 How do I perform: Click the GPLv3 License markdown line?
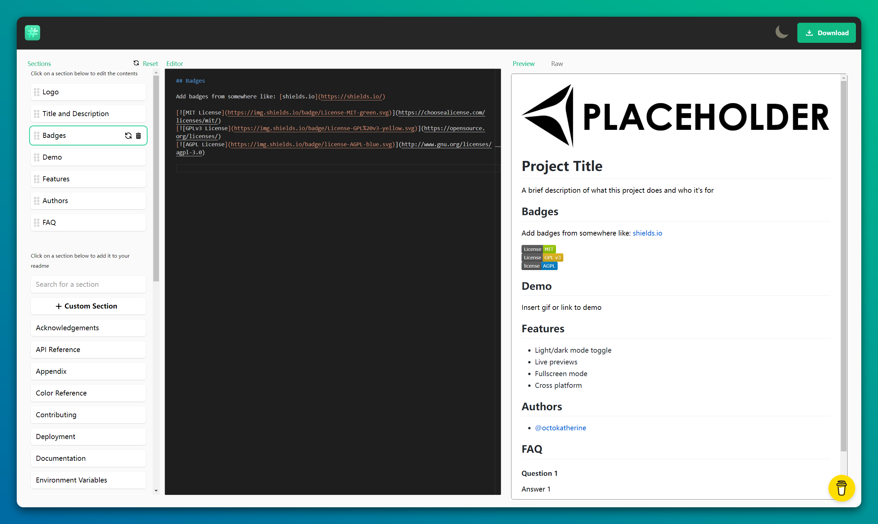(331, 133)
